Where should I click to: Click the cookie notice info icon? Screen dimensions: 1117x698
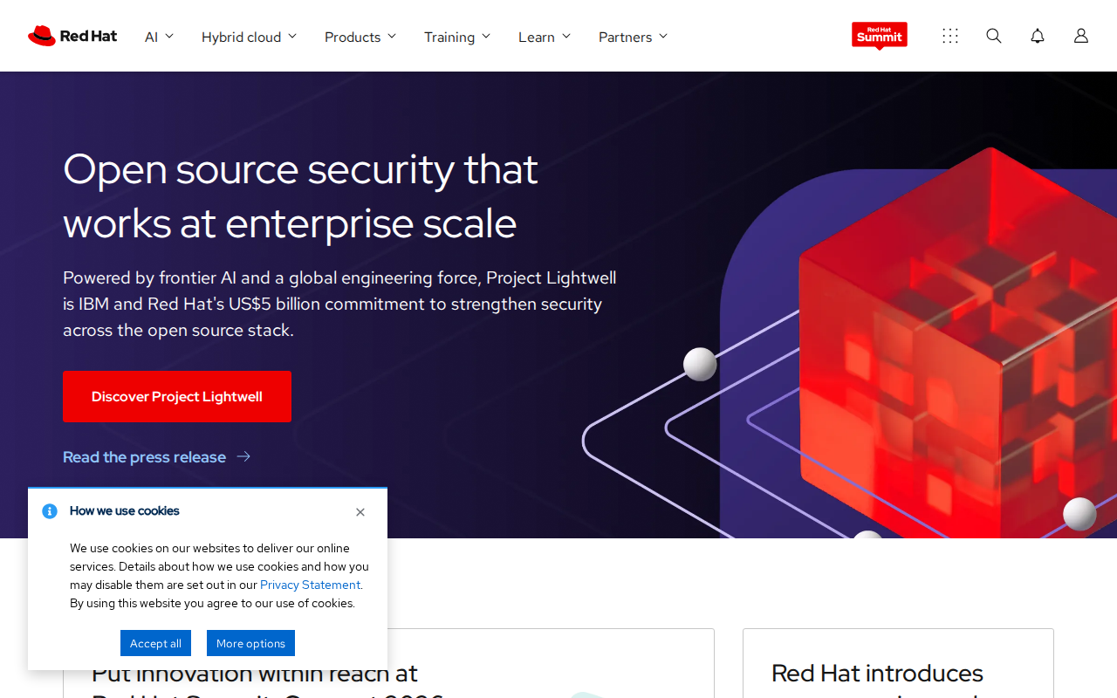[50, 511]
